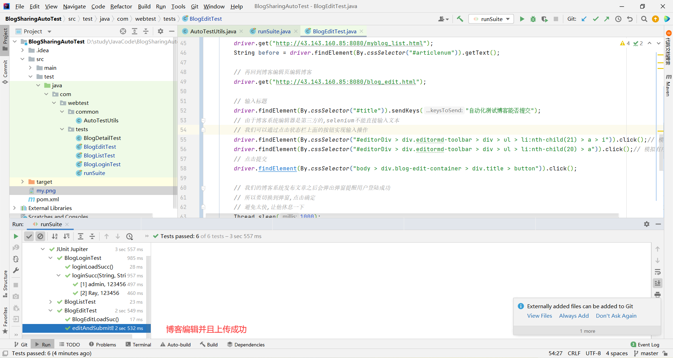673x358 pixels.
Task: Open Maven side tool window
Action: pyautogui.click(x=668, y=85)
